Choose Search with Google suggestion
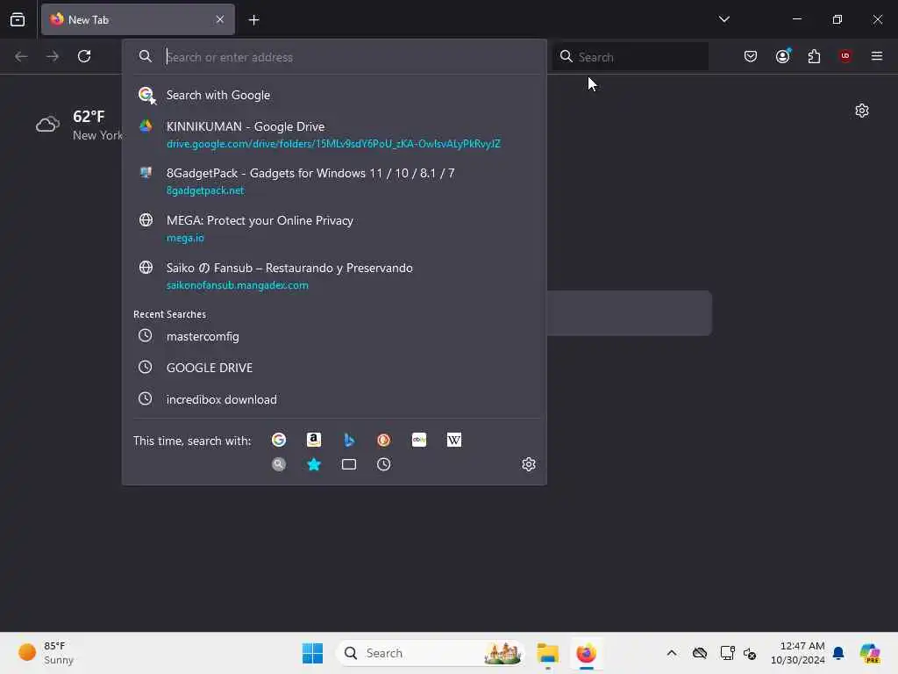This screenshot has height=674, width=898. click(x=334, y=95)
